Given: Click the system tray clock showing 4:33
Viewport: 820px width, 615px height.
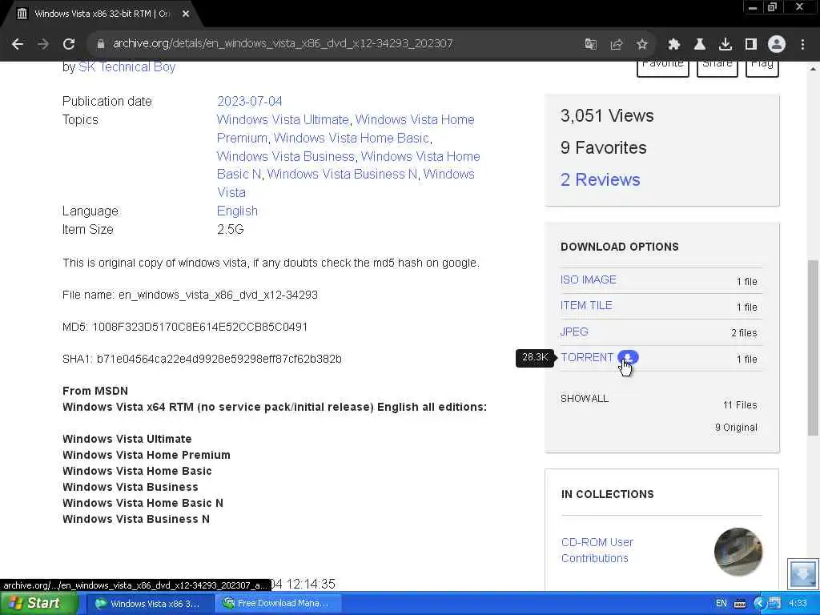Looking at the screenshot, I should click(798, 604).
